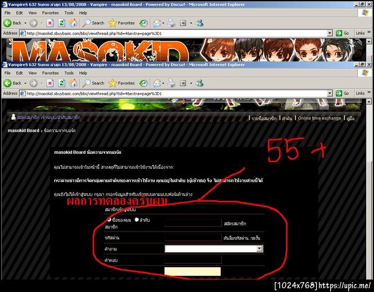Click the Edit page icon in lower toolbar
The height and width of the screenshot is (292, 374).
(183, 83)
